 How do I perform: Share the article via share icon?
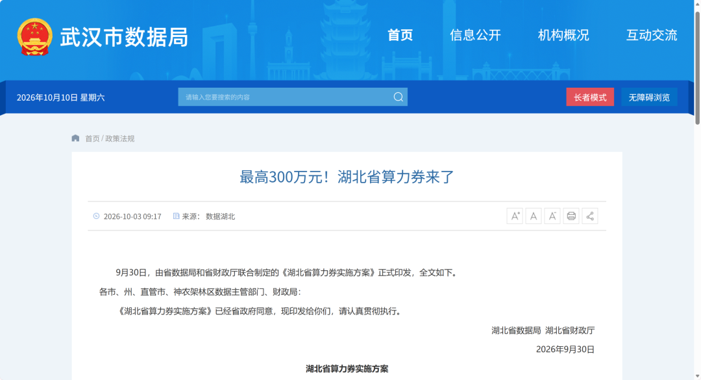(x=589, y=216)
